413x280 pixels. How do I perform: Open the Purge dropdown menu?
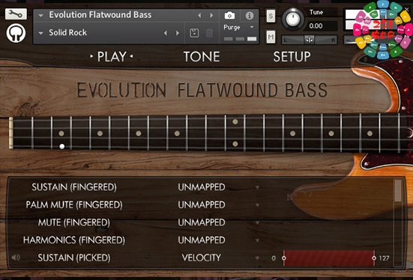click(x=252, y=27)
